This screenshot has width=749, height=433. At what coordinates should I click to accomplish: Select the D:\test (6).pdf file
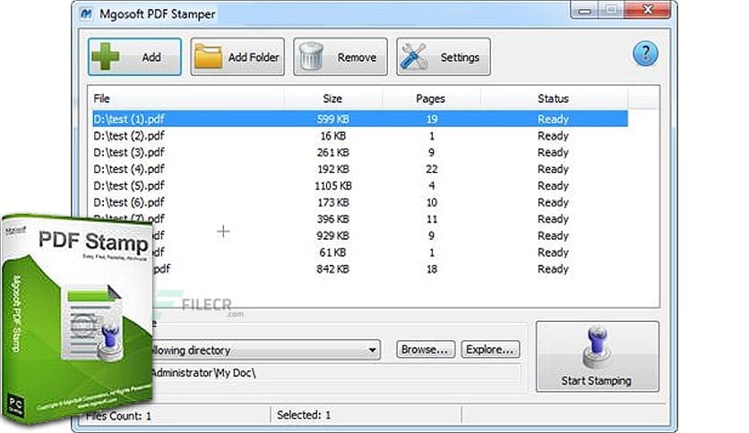[129, 203]
